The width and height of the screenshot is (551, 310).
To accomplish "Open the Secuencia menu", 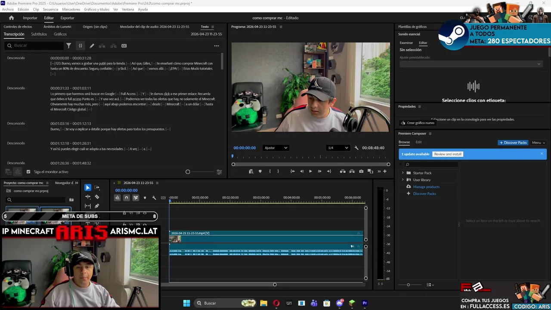I will tap(50, 9).
